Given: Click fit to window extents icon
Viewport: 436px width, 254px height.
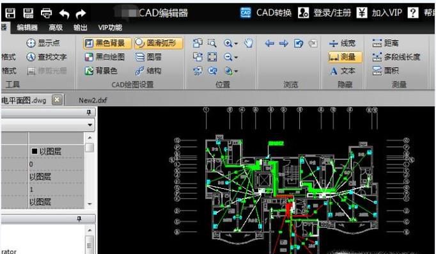Looking at the screenshot, I should [x=212, y=57].
